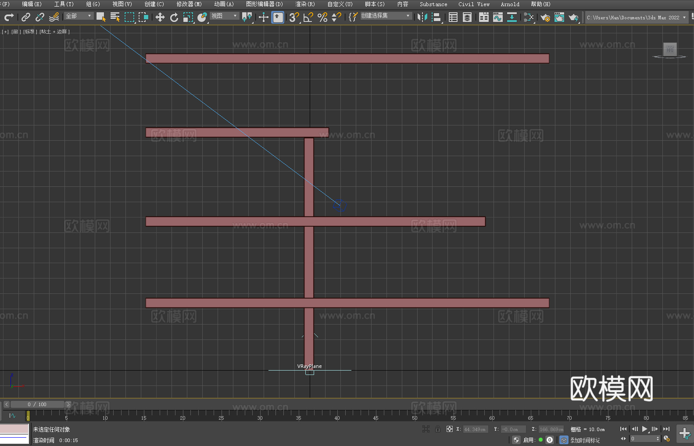Toggle the Selection Lock padlock

[x=438, y=429]
